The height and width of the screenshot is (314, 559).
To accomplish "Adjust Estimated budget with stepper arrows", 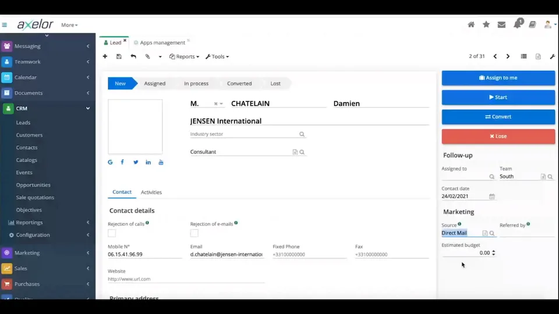I will point(494,253).
